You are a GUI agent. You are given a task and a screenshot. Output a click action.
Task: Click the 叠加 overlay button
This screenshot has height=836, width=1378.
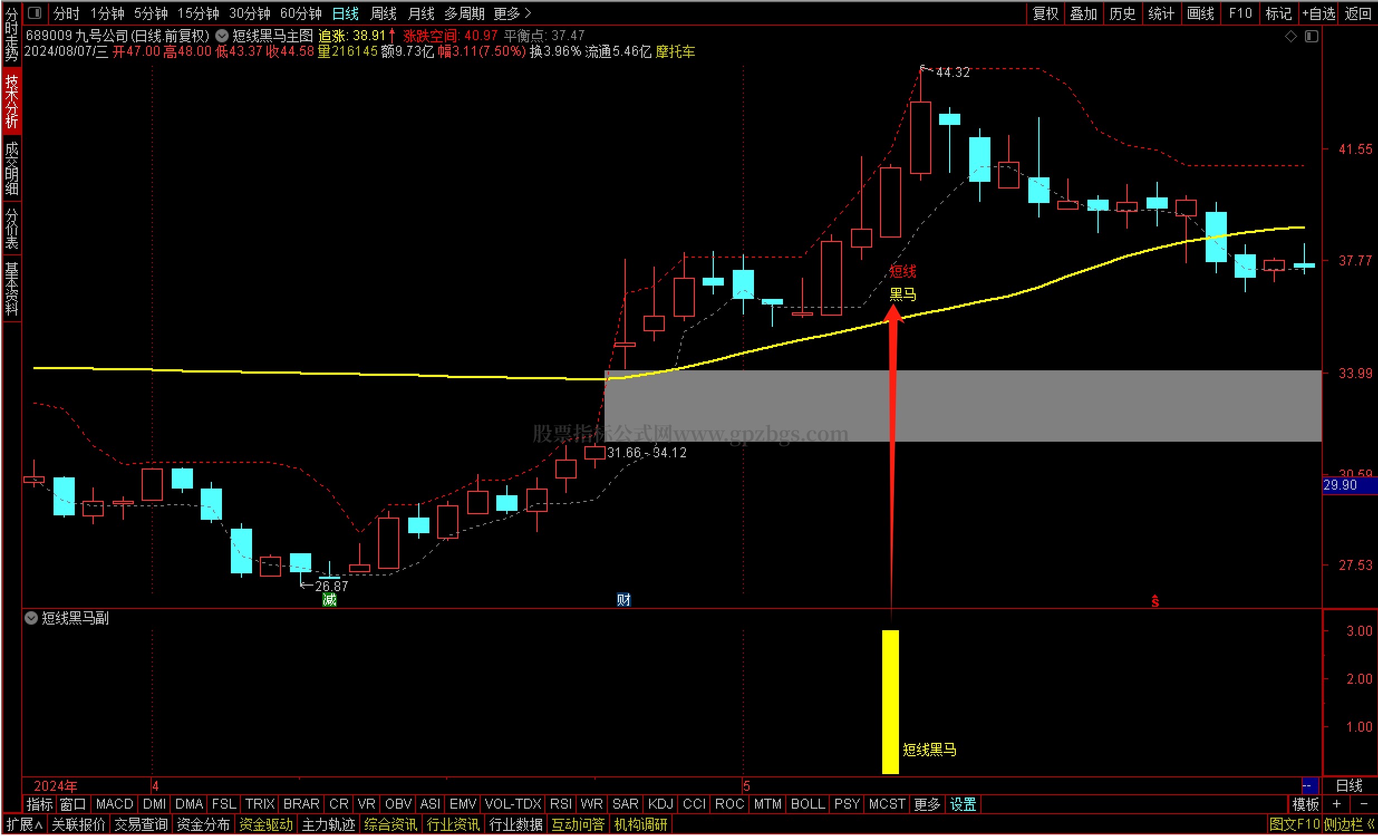tap(1084, 13)
